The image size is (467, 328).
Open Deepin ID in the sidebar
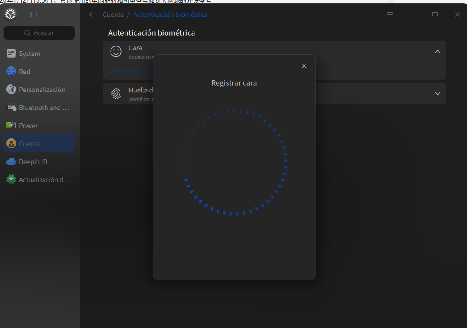pyautogui.click(x=39, y=161)
